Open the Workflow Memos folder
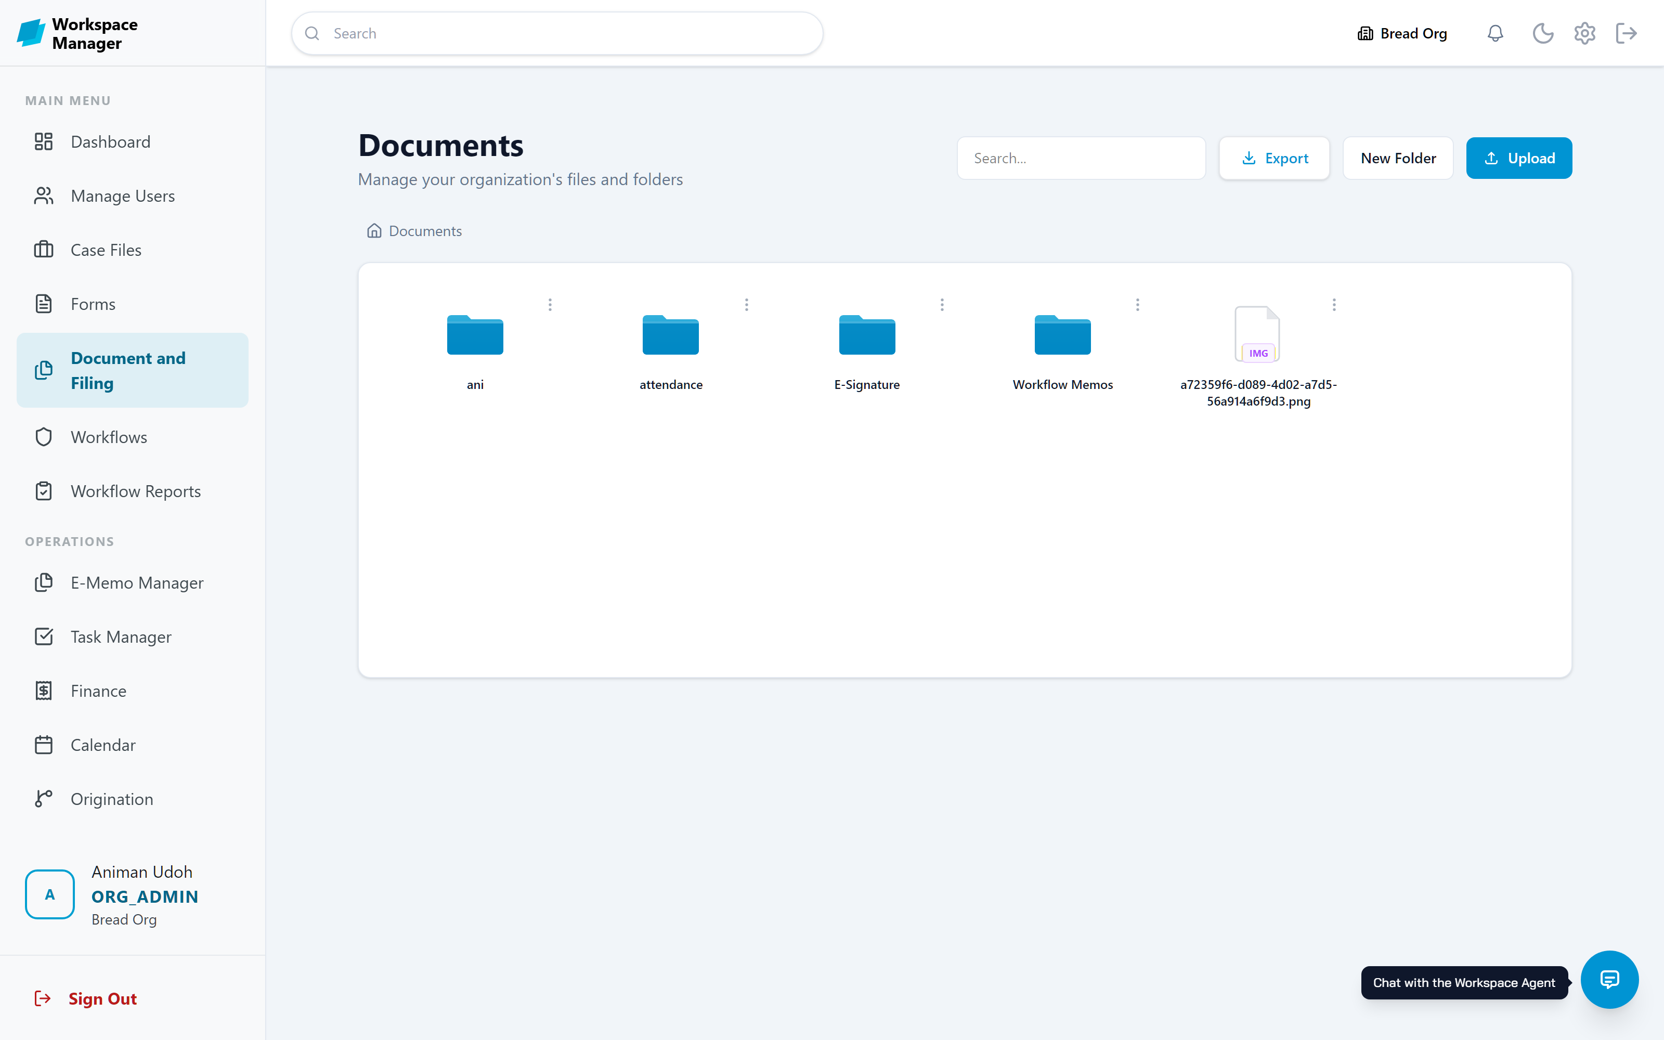The height and width of the screenshot is (1040, 1664). coord(1062,335)
